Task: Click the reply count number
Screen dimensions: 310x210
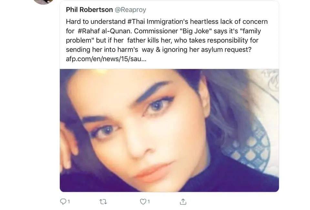Action: [x=68, y=202]
